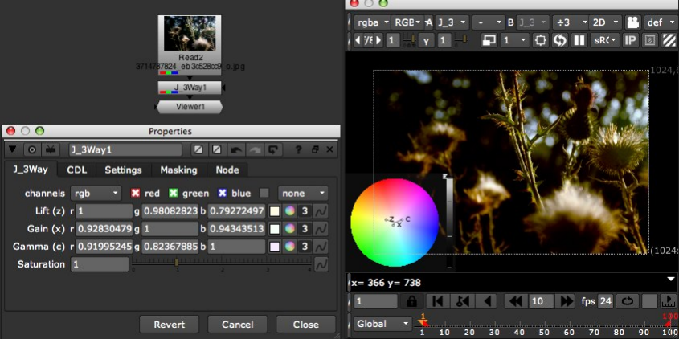Close the J_3Way1 panel with X icon
This screenshot has height=339, width=679.
[329, 149]
